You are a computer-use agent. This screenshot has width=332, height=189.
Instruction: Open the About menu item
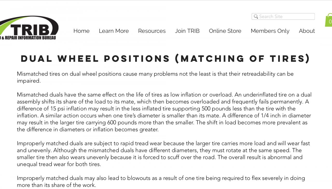pos(307,31)
